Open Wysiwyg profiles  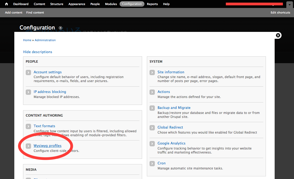pyautogui.click(x=47, y=146)
